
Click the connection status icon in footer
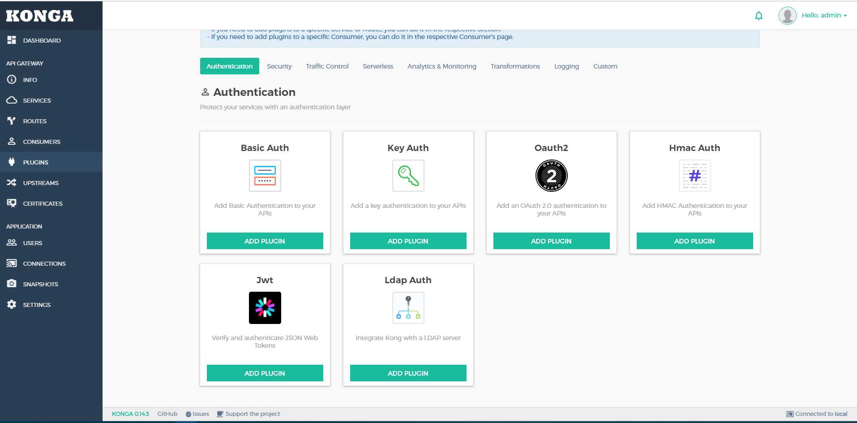point(789,414)
